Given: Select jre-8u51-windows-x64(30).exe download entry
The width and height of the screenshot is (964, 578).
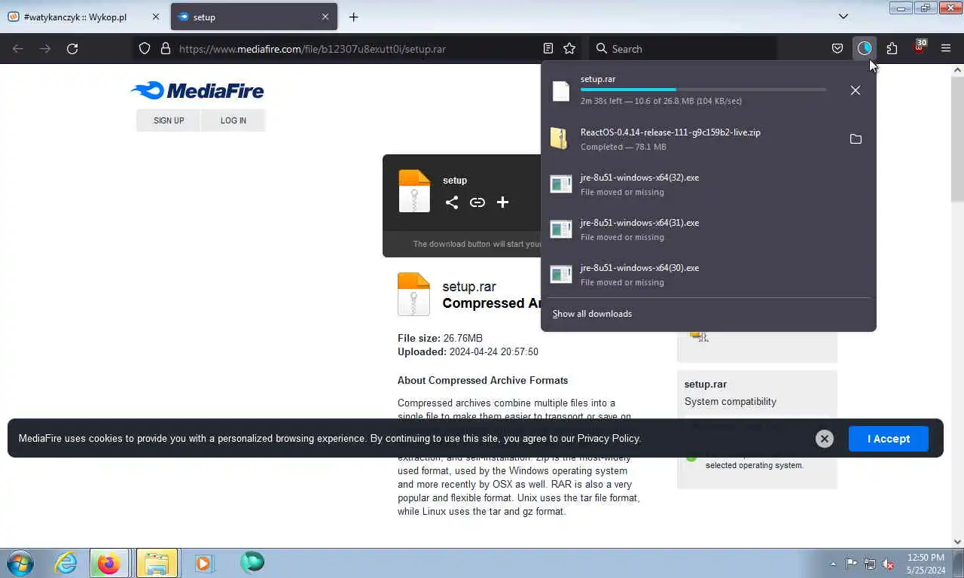Looking at the screenshot, I should click(708, 275).
